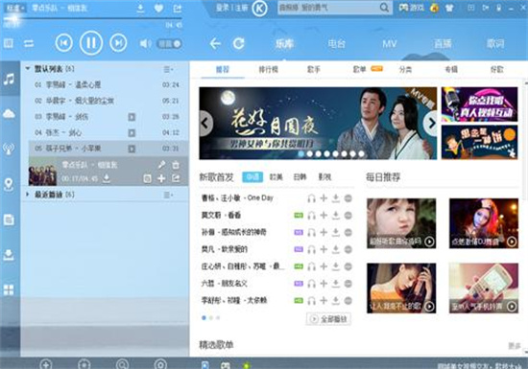Skip to the next track
This screenshot has height=369, width=528.
tap(118, 43)
